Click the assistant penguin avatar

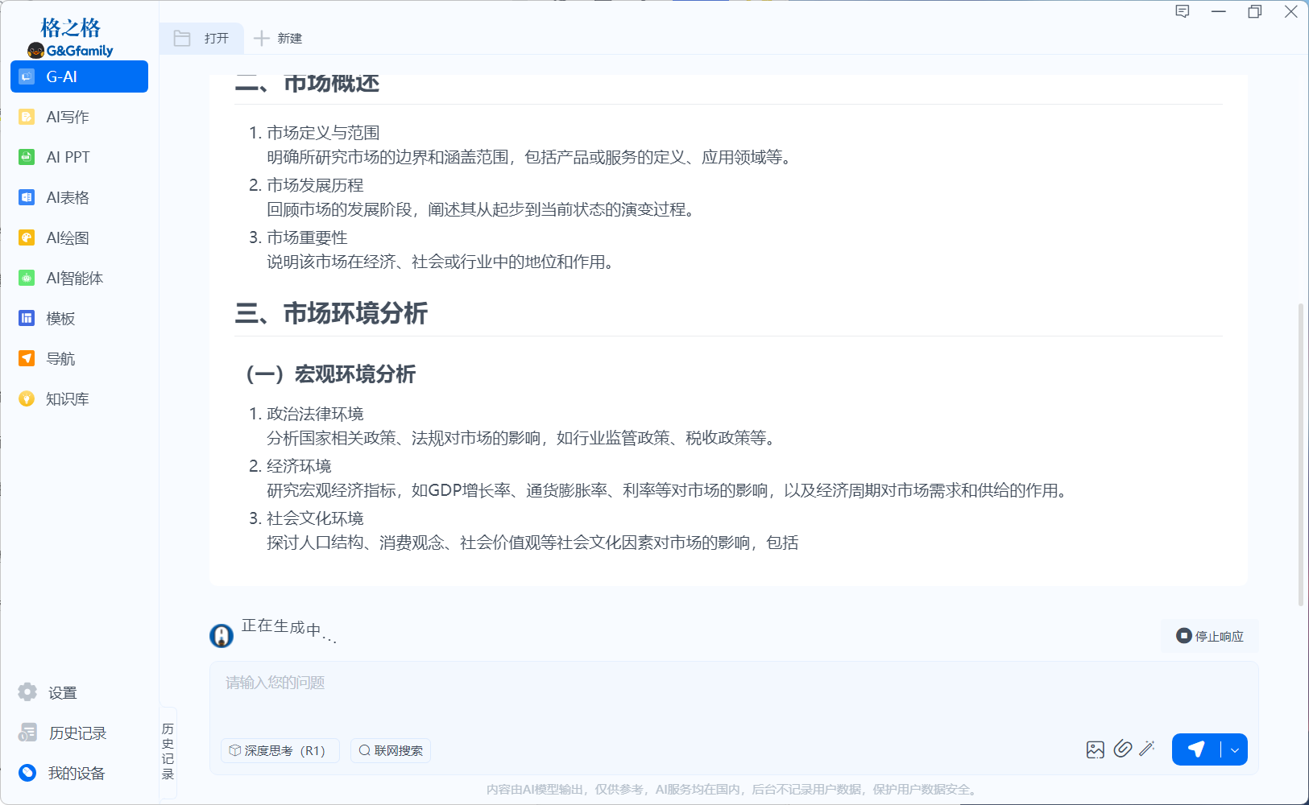click(x=222, y=635)
